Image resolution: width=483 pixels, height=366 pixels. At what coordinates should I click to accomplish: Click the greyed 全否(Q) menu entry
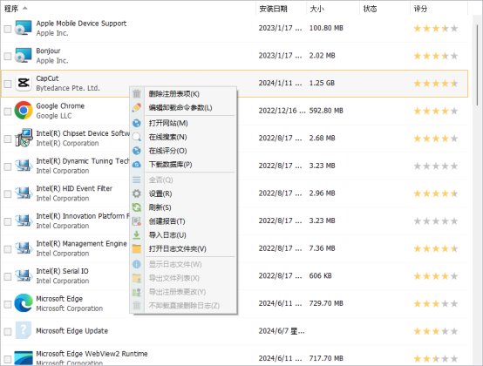click(184, 180)
